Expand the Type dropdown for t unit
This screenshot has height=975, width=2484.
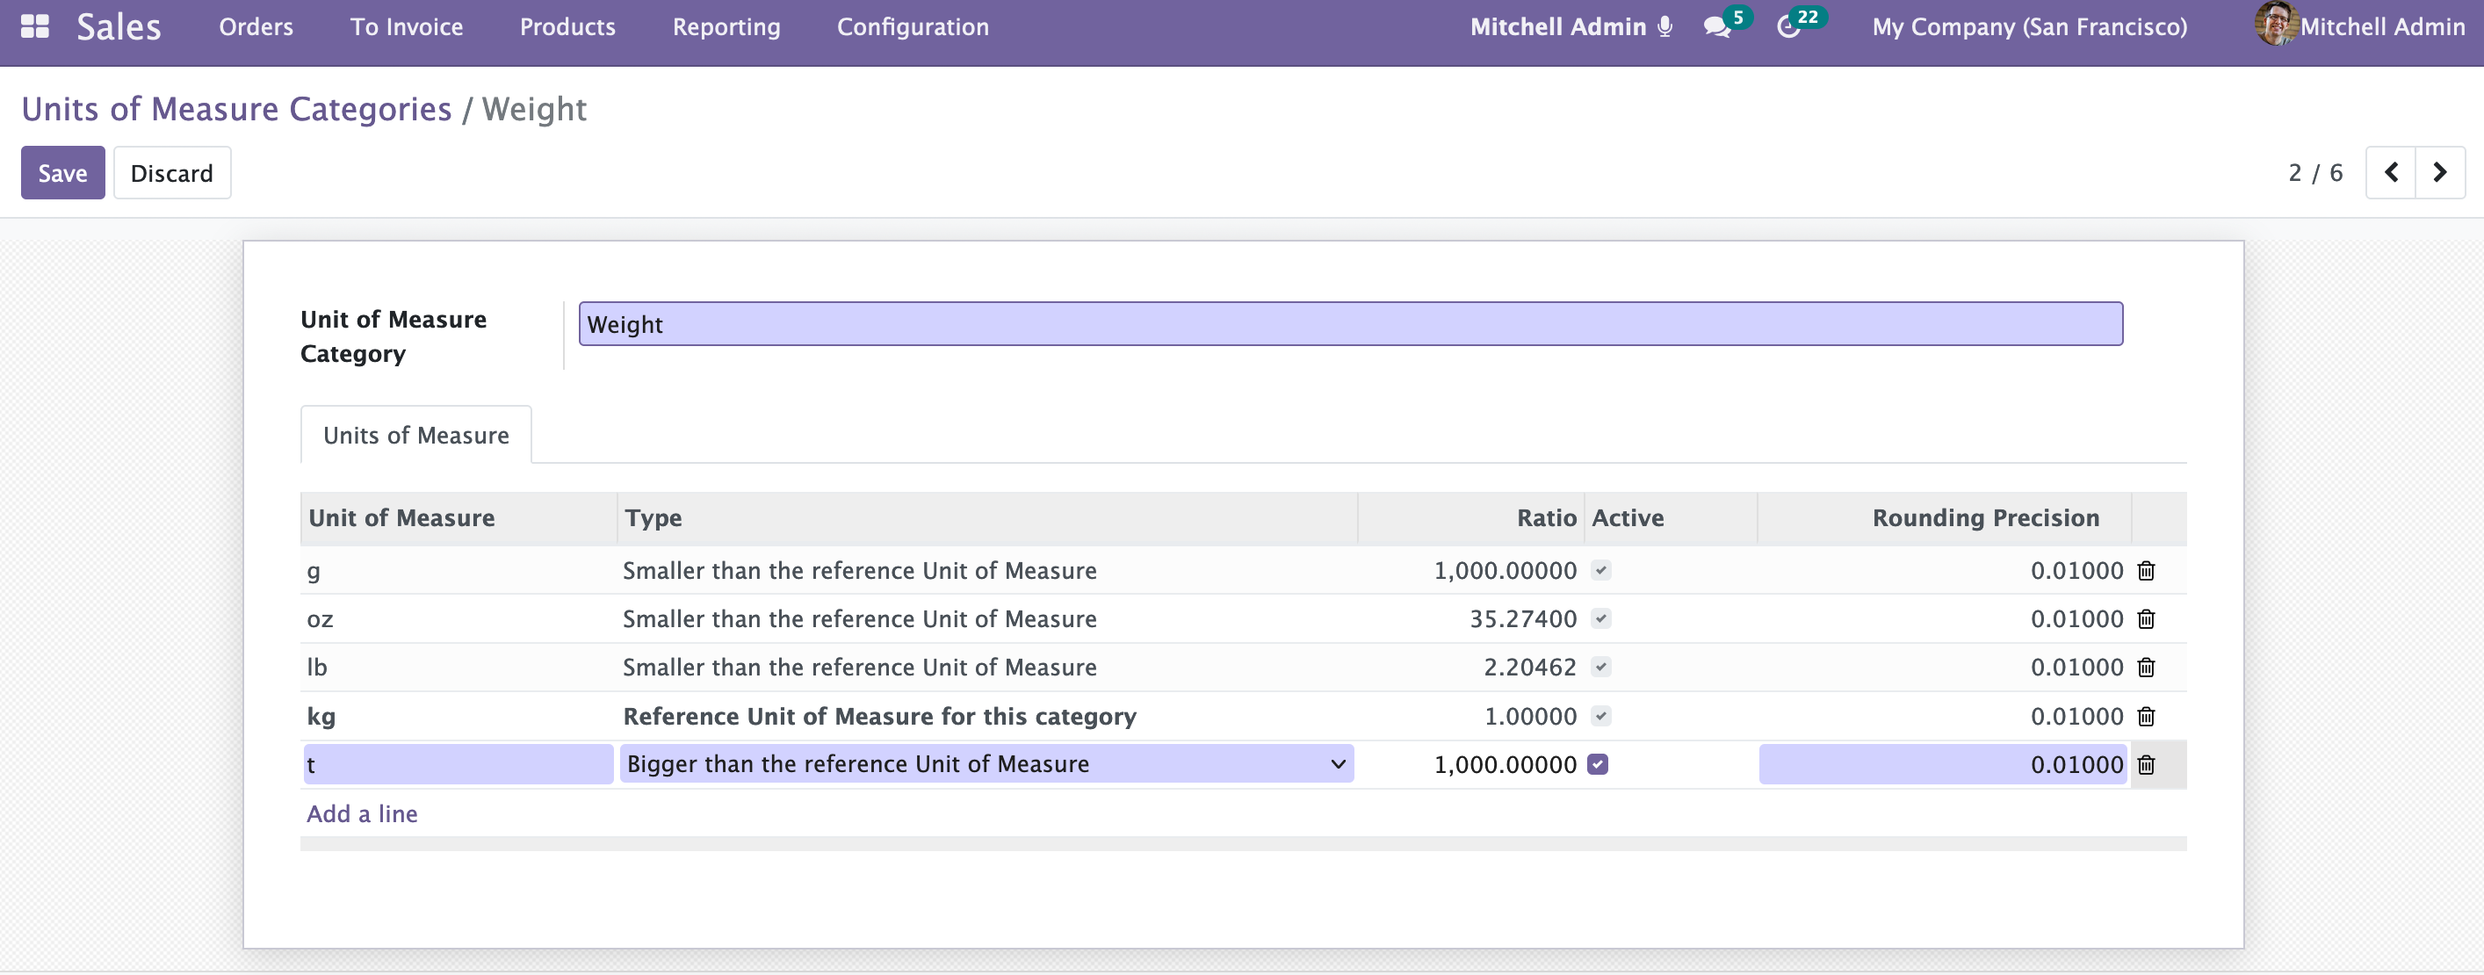986,765
